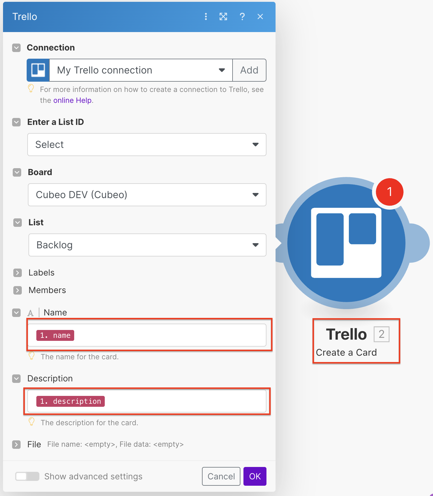Toggle Show advanced settings switch
433x496 pixels.
[x=27, y=476]
